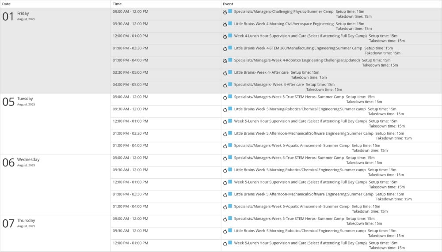442x252 pixels.
Task: Click recurring icon for STEM 360/Manufacturing Engineering camp
Action: (x=225, y=49)
